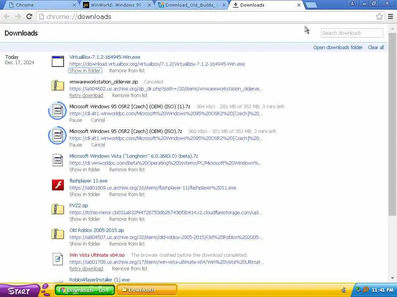Click the vmwareworkstation zip folder icon
The height and width of the screenshot is (297, 397).
tap(58, 85)
